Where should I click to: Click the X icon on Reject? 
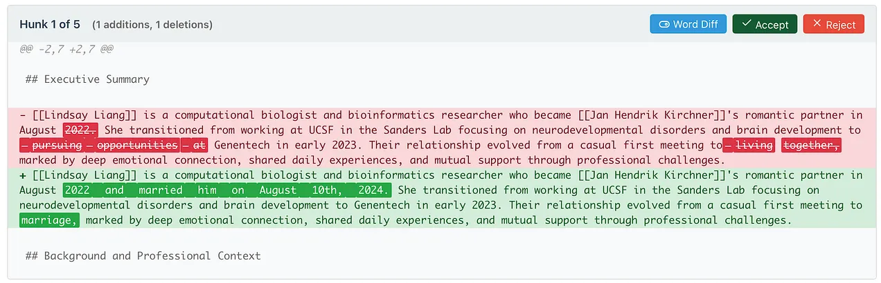[x=817, y=24]
